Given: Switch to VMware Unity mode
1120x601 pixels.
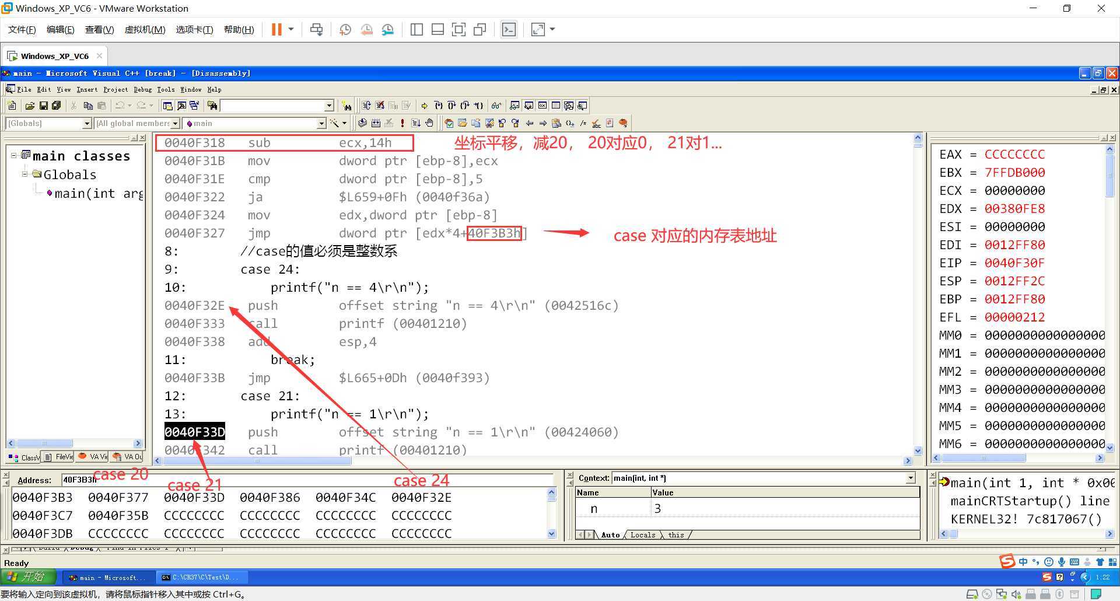Looking at the screenshot, I should click(480, 29).
